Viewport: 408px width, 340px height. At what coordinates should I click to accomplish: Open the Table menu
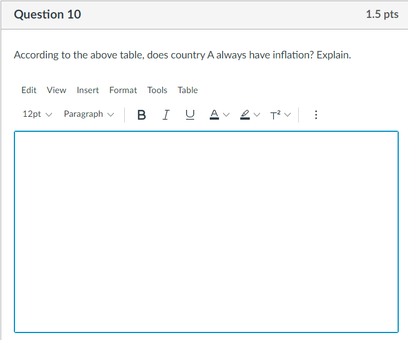[188, 90]
